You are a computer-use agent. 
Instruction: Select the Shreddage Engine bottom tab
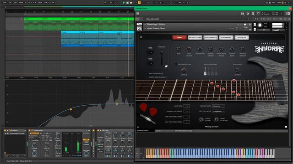pyautogui.click(x=145, y=131)
